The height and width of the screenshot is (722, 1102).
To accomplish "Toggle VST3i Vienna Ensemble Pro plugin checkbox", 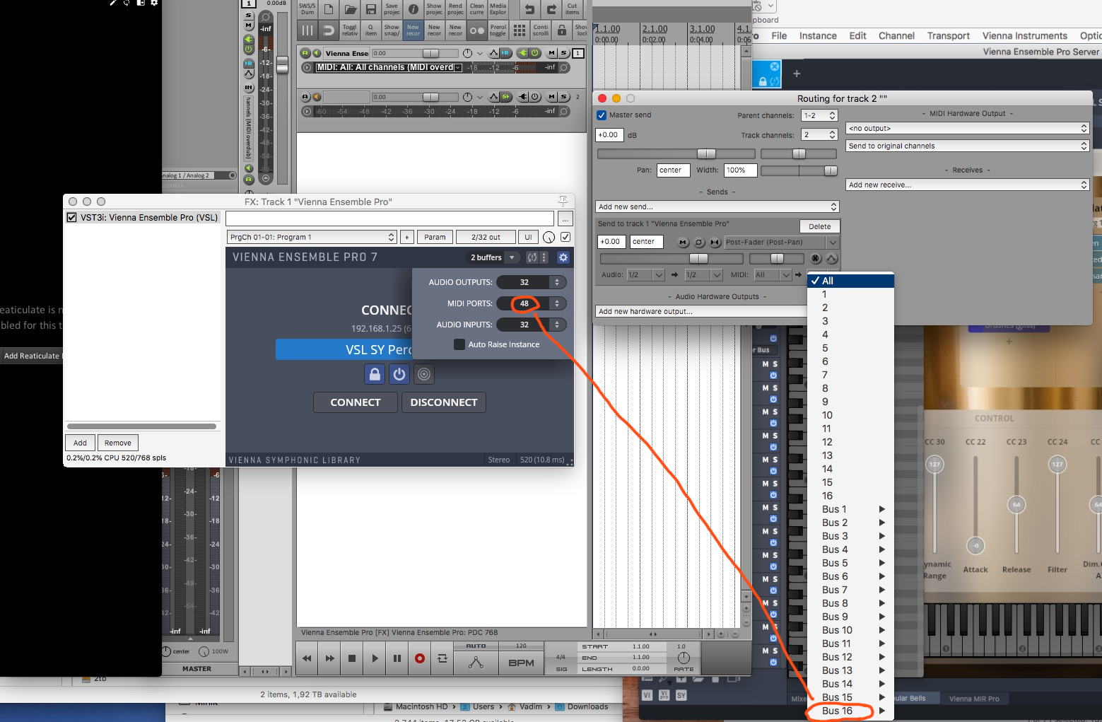I will pyautogui.click(x=71, y=218).
